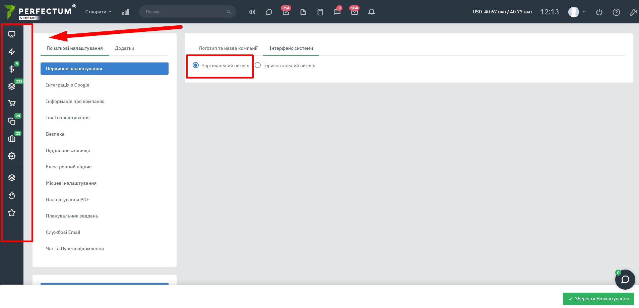Open tasks icon with 254 badge
The height and width of the screenshot is (308, 639).
coord(286,12)
